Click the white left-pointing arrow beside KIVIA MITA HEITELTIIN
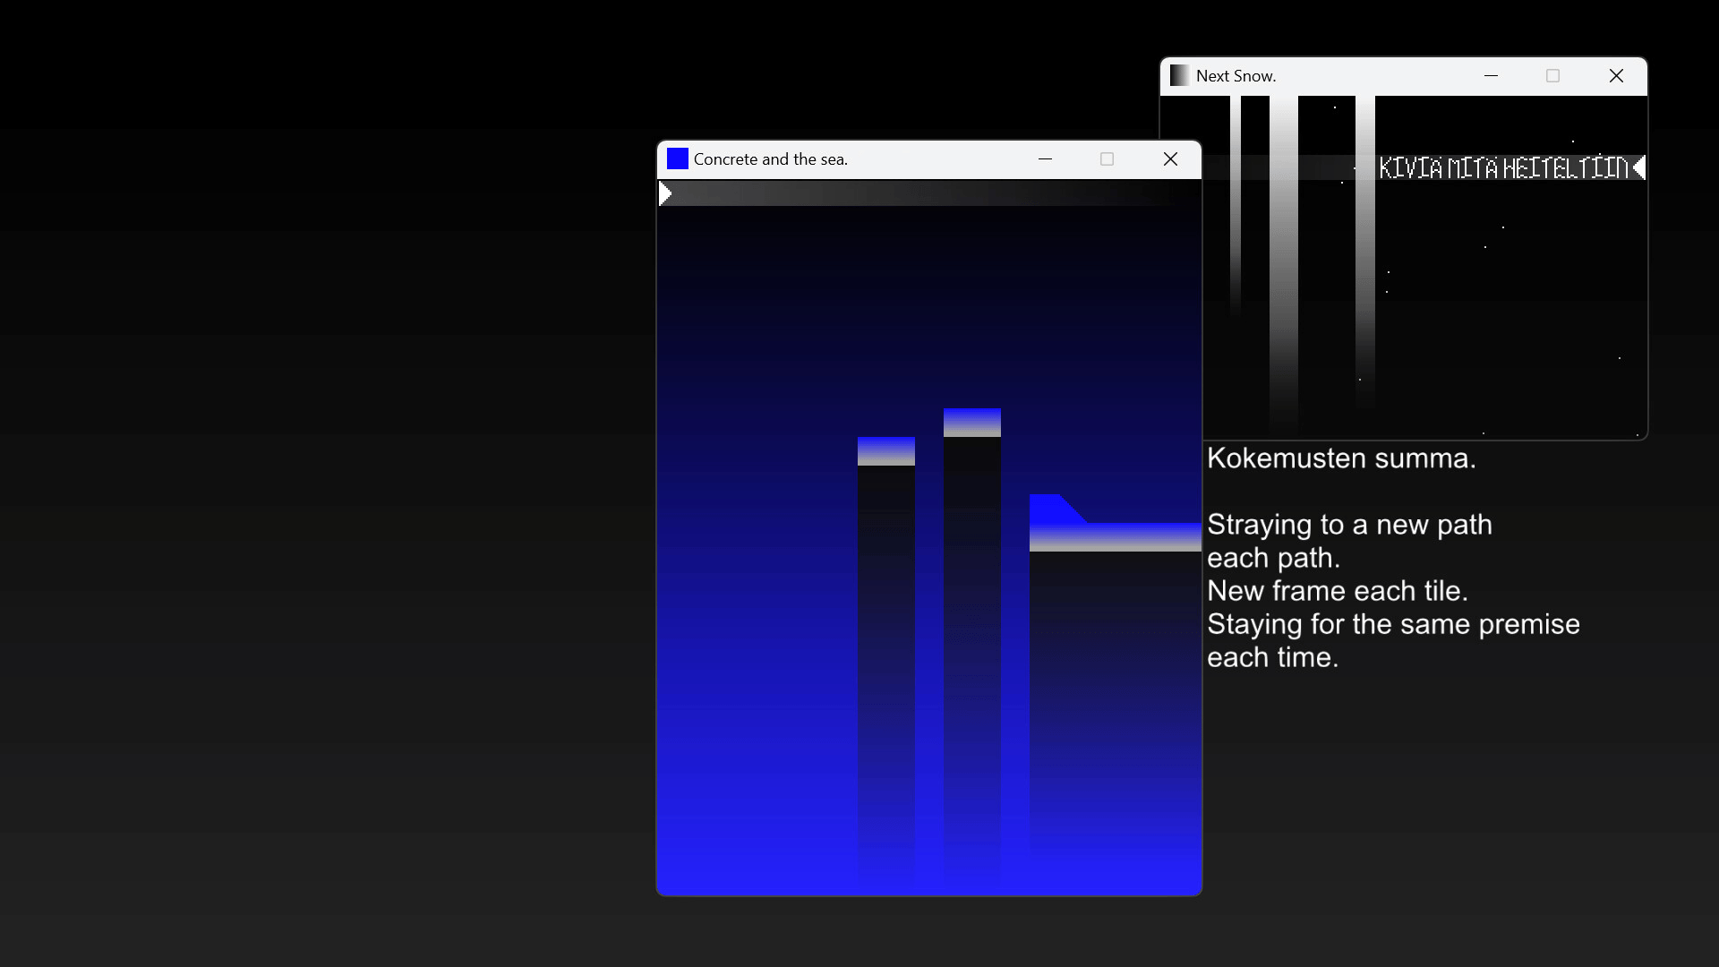Viewport: 1719px width, 967px height. tap(1638, 167)
